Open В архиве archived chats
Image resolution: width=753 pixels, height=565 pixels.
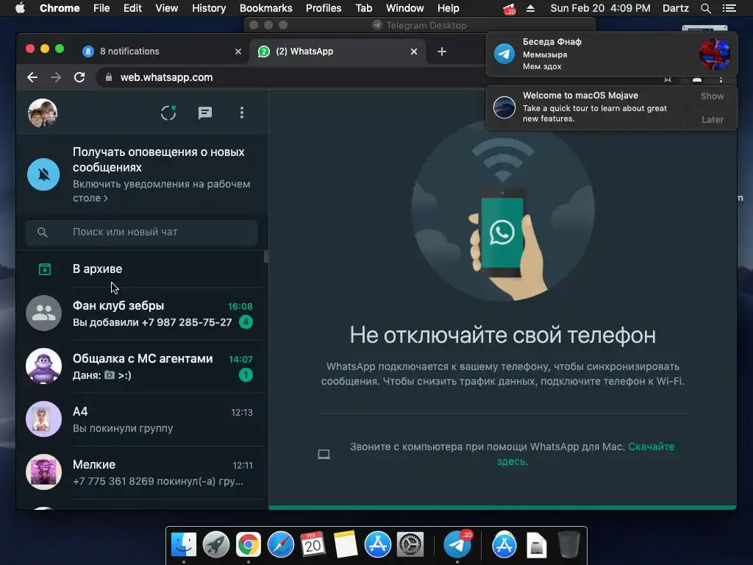coord(142,269)
